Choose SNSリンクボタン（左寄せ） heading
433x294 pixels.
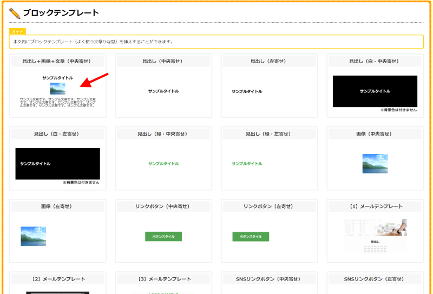point(375,279)
